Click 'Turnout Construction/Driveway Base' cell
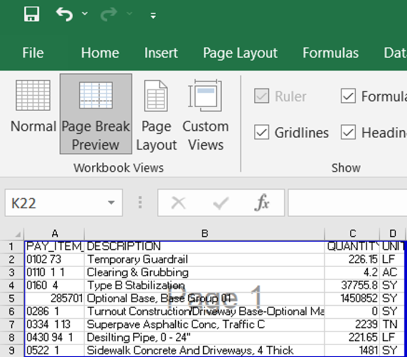 click(x=204, y=312)
